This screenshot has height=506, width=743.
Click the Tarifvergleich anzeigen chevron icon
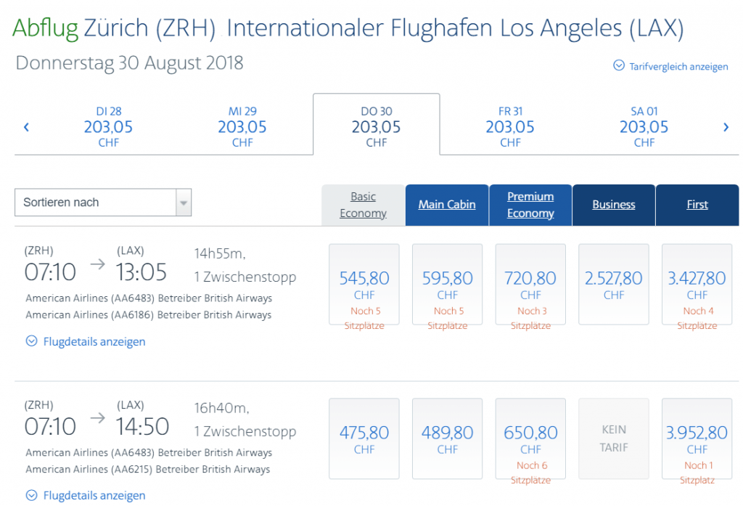point(619,66)
